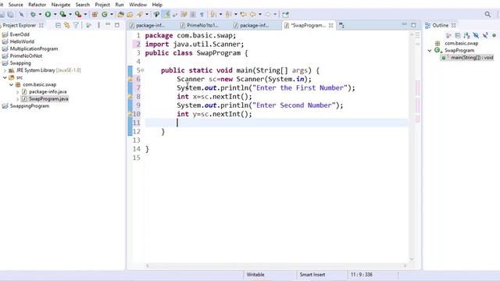This screenshot has height=281, width=500.
Task: Click the Run green play button
Action: 48,14
